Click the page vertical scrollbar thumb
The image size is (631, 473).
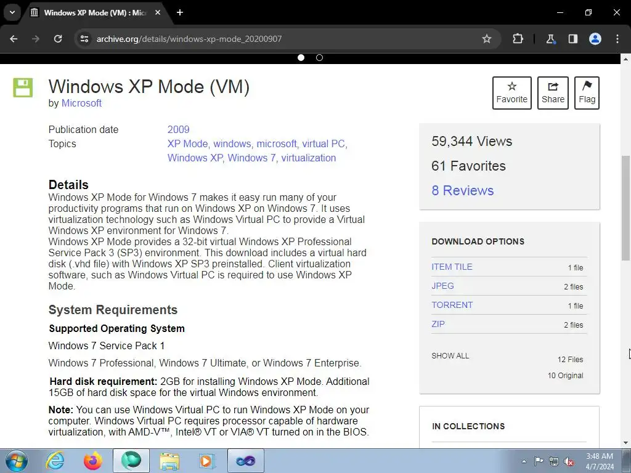[x=625, y=208]
